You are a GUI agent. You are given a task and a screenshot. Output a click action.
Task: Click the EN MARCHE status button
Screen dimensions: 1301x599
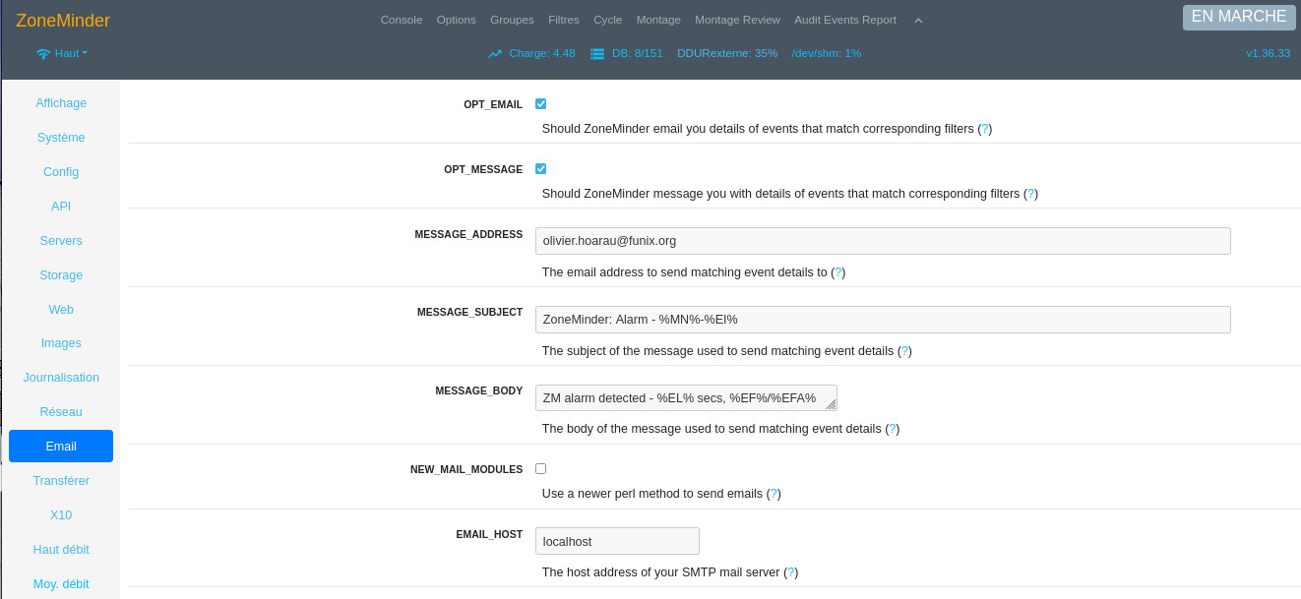click(1239, 17)
